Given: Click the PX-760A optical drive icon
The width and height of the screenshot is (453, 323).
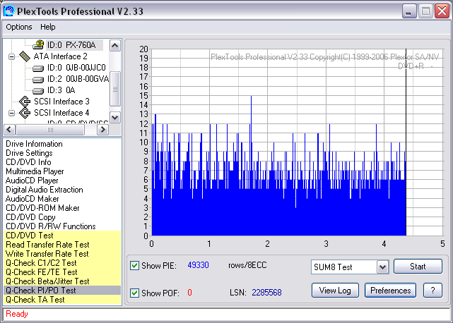Looking at the screenshot, I should coord(38,44).
